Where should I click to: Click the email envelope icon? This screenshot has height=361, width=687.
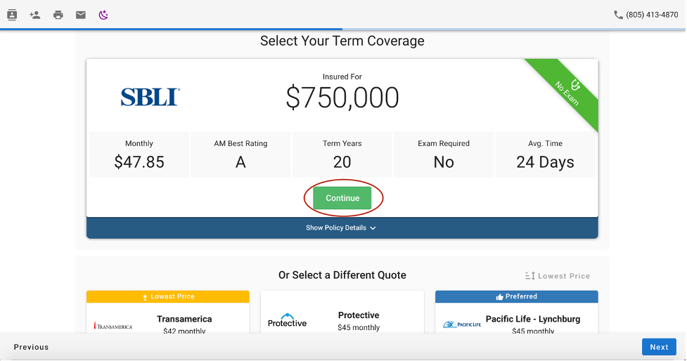(x=81, y=15)
